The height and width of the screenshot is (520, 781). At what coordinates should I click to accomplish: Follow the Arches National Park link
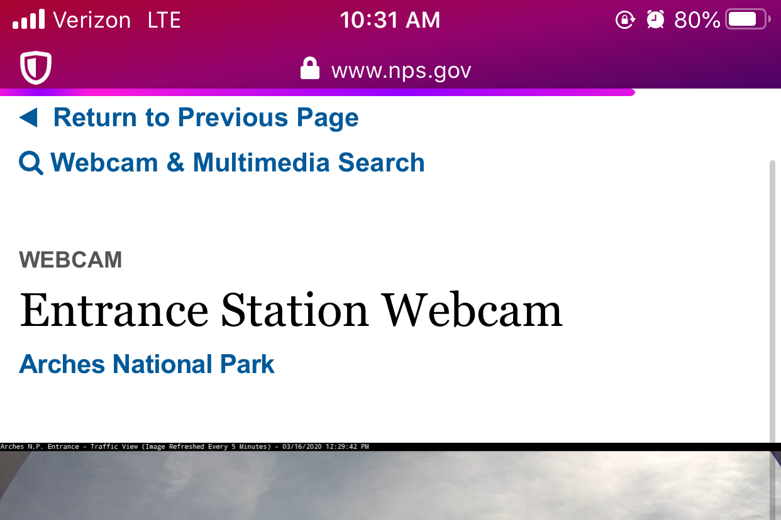(x=147, y=364)
